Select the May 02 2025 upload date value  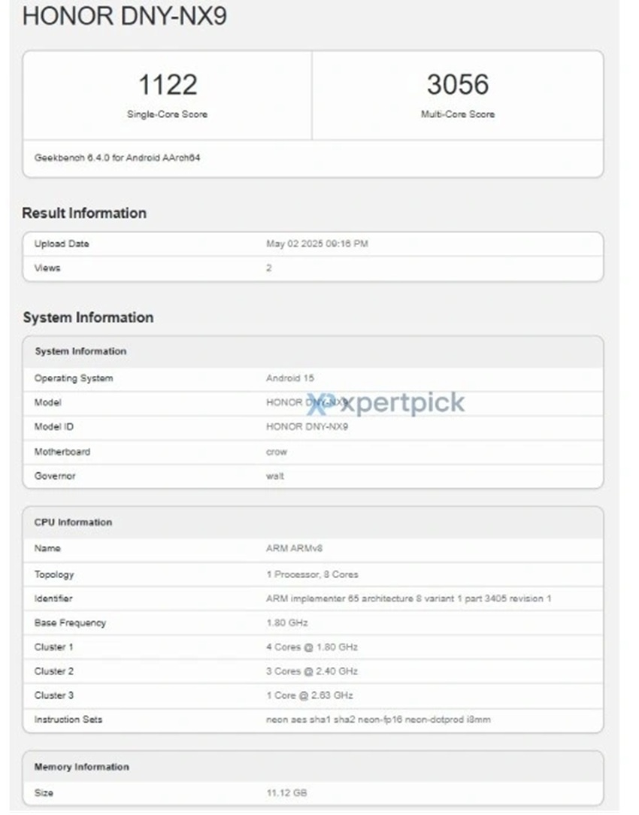click(x=317, y=244)
